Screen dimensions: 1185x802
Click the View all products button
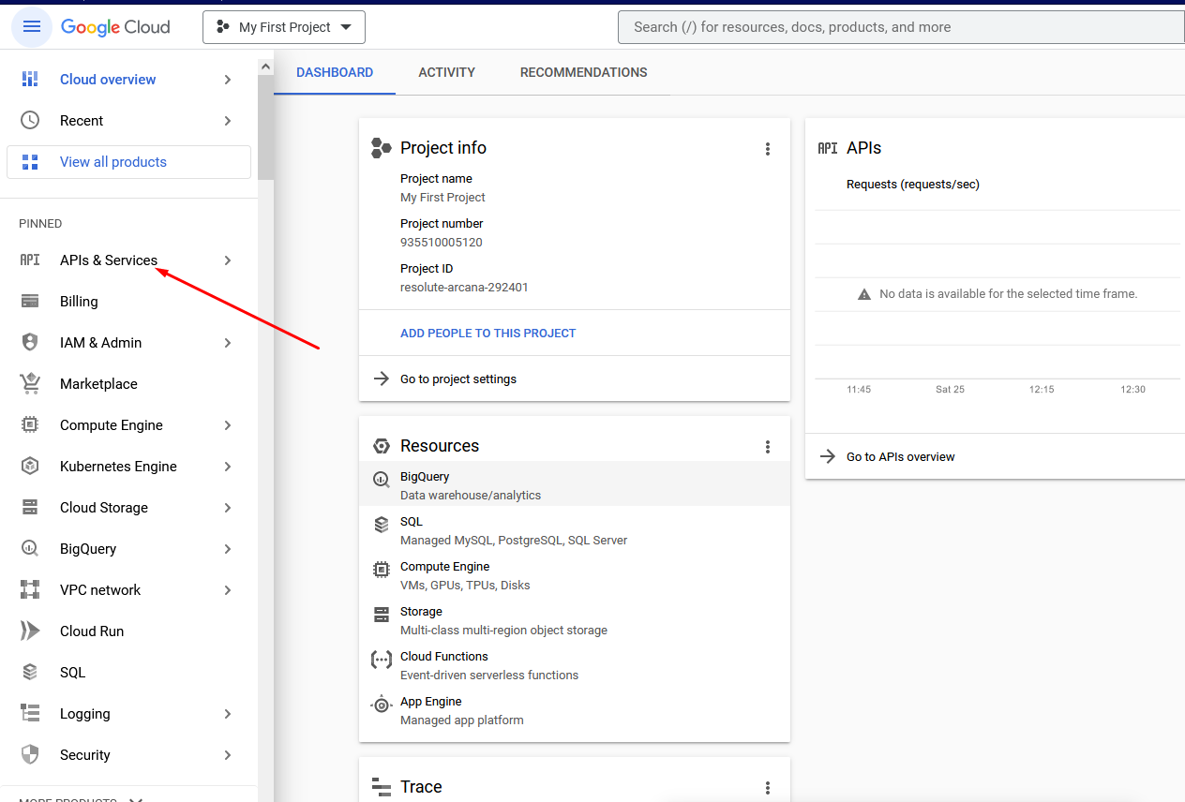[x=128, y=162]
